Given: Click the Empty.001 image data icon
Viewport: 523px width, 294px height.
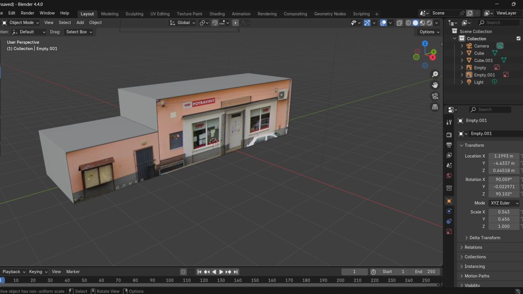Looking at the screenshot, I should [506, 75].
